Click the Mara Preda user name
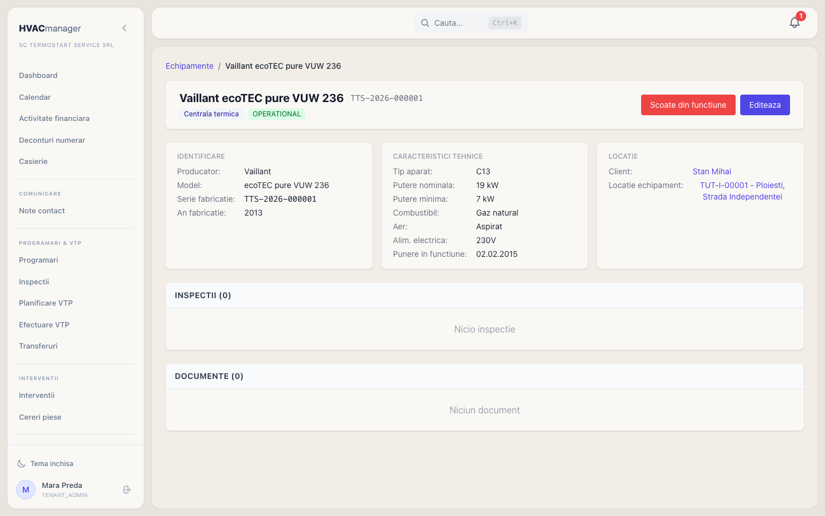This screenshot has width=825, height=516. 62,486
